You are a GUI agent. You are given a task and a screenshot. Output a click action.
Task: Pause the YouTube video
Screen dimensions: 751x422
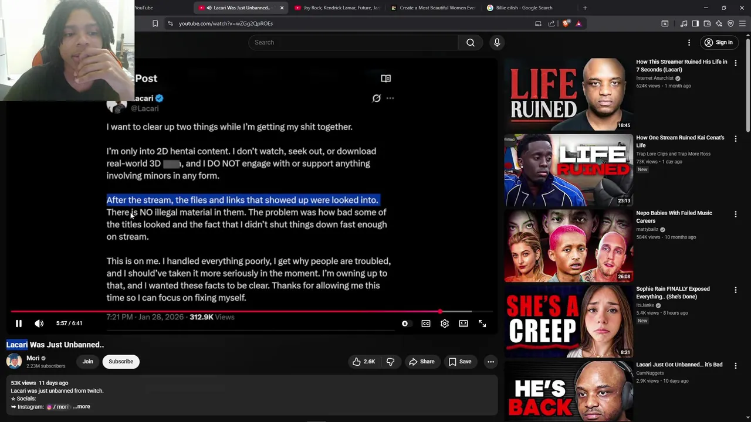pyautogui.click(x=18, y=324)
